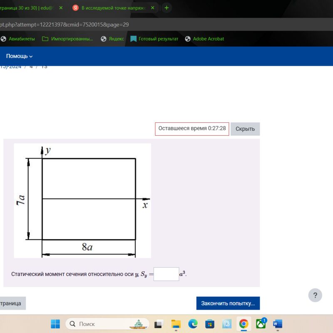Open Task View in taskbar
The image size is (333, 333).
click(159, 324)
